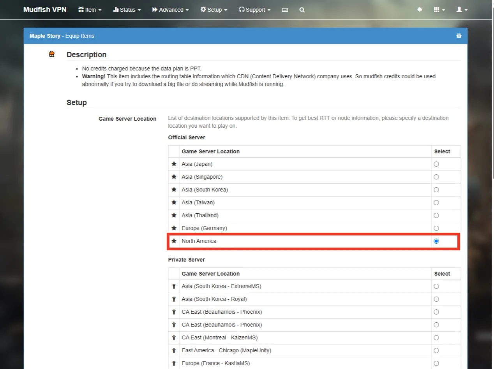Click the 'Europe (France - KastiaMS)' row text
Image resolution: width=494 pixels, height=369 pixels.
point(216,363)
